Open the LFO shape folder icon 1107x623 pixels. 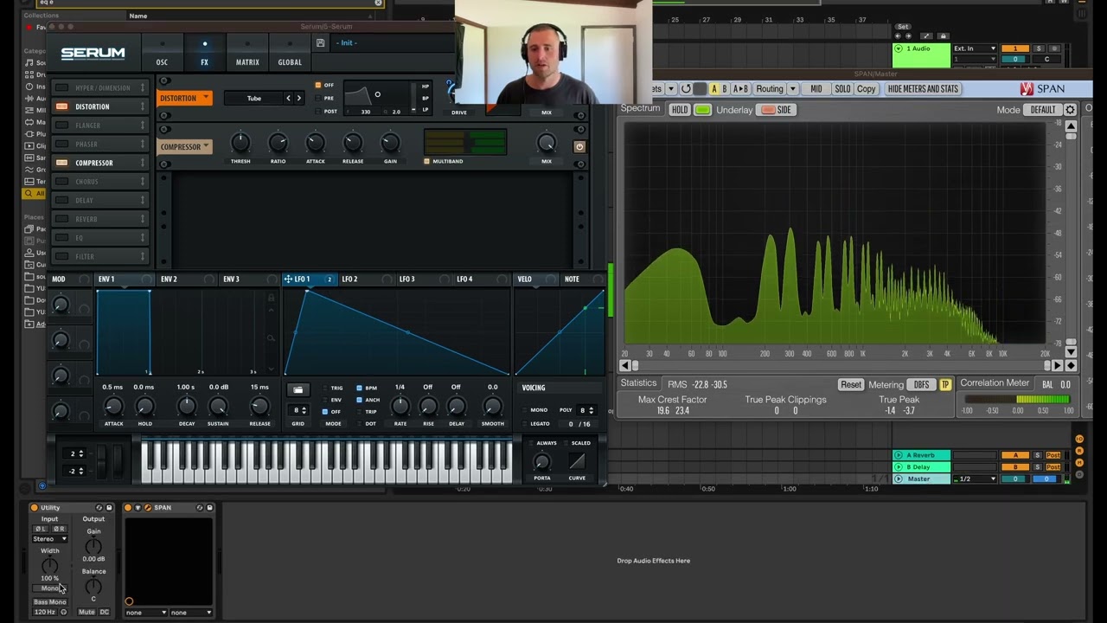pos(298,390)
